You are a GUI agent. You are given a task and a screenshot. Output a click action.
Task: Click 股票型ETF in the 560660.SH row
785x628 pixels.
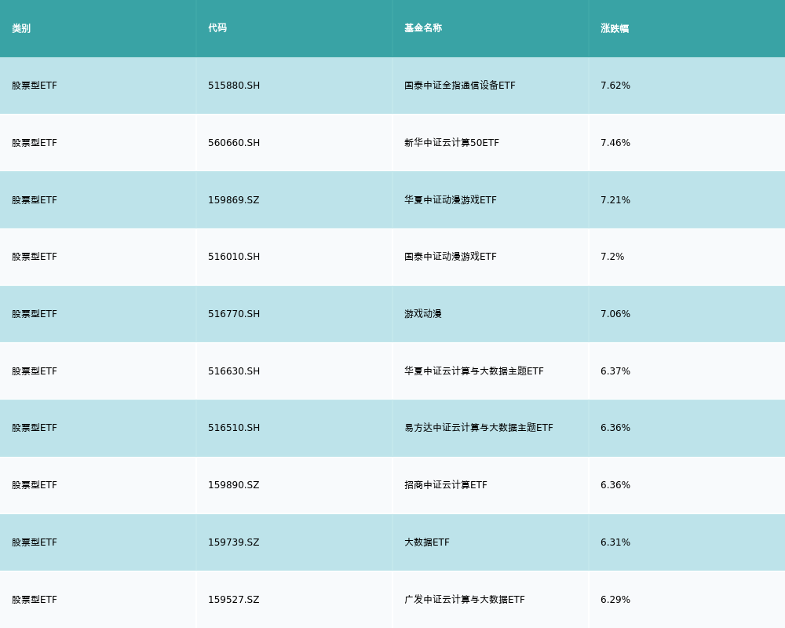35,143
